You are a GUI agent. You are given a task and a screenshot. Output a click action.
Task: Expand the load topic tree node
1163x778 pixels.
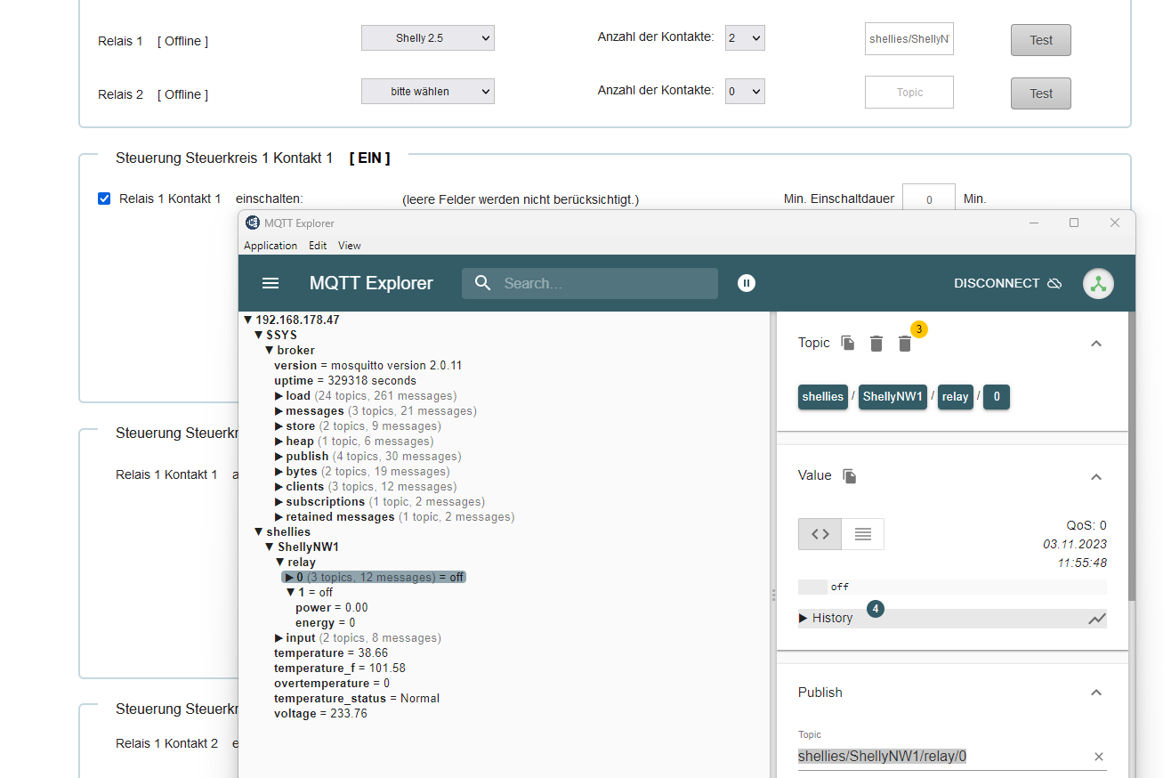pyautogui.click(x=279, y=396)
